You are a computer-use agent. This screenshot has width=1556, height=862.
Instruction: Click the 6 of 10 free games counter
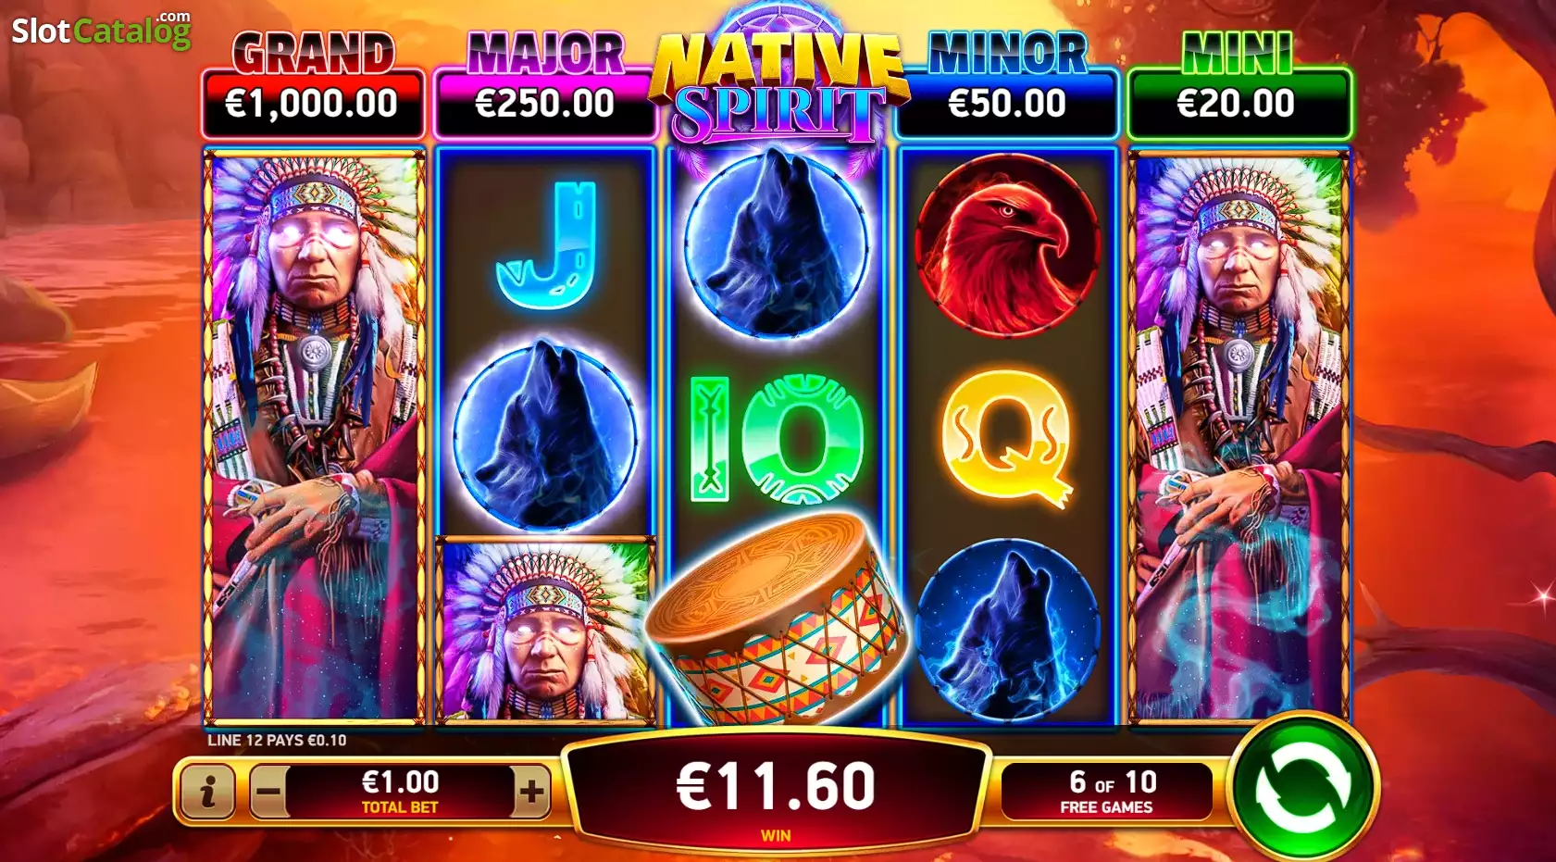pos(1107,792)
